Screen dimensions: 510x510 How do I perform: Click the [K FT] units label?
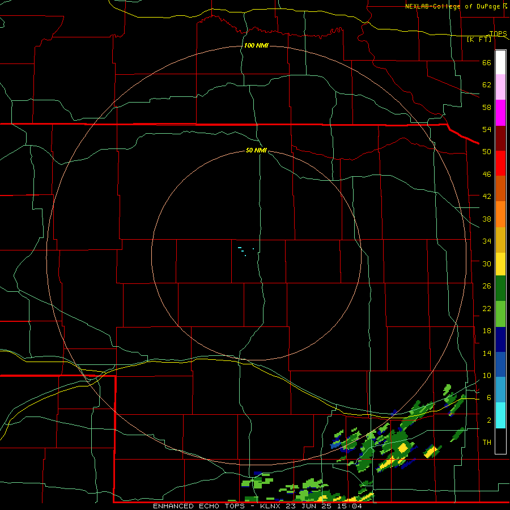coord(479,40)
